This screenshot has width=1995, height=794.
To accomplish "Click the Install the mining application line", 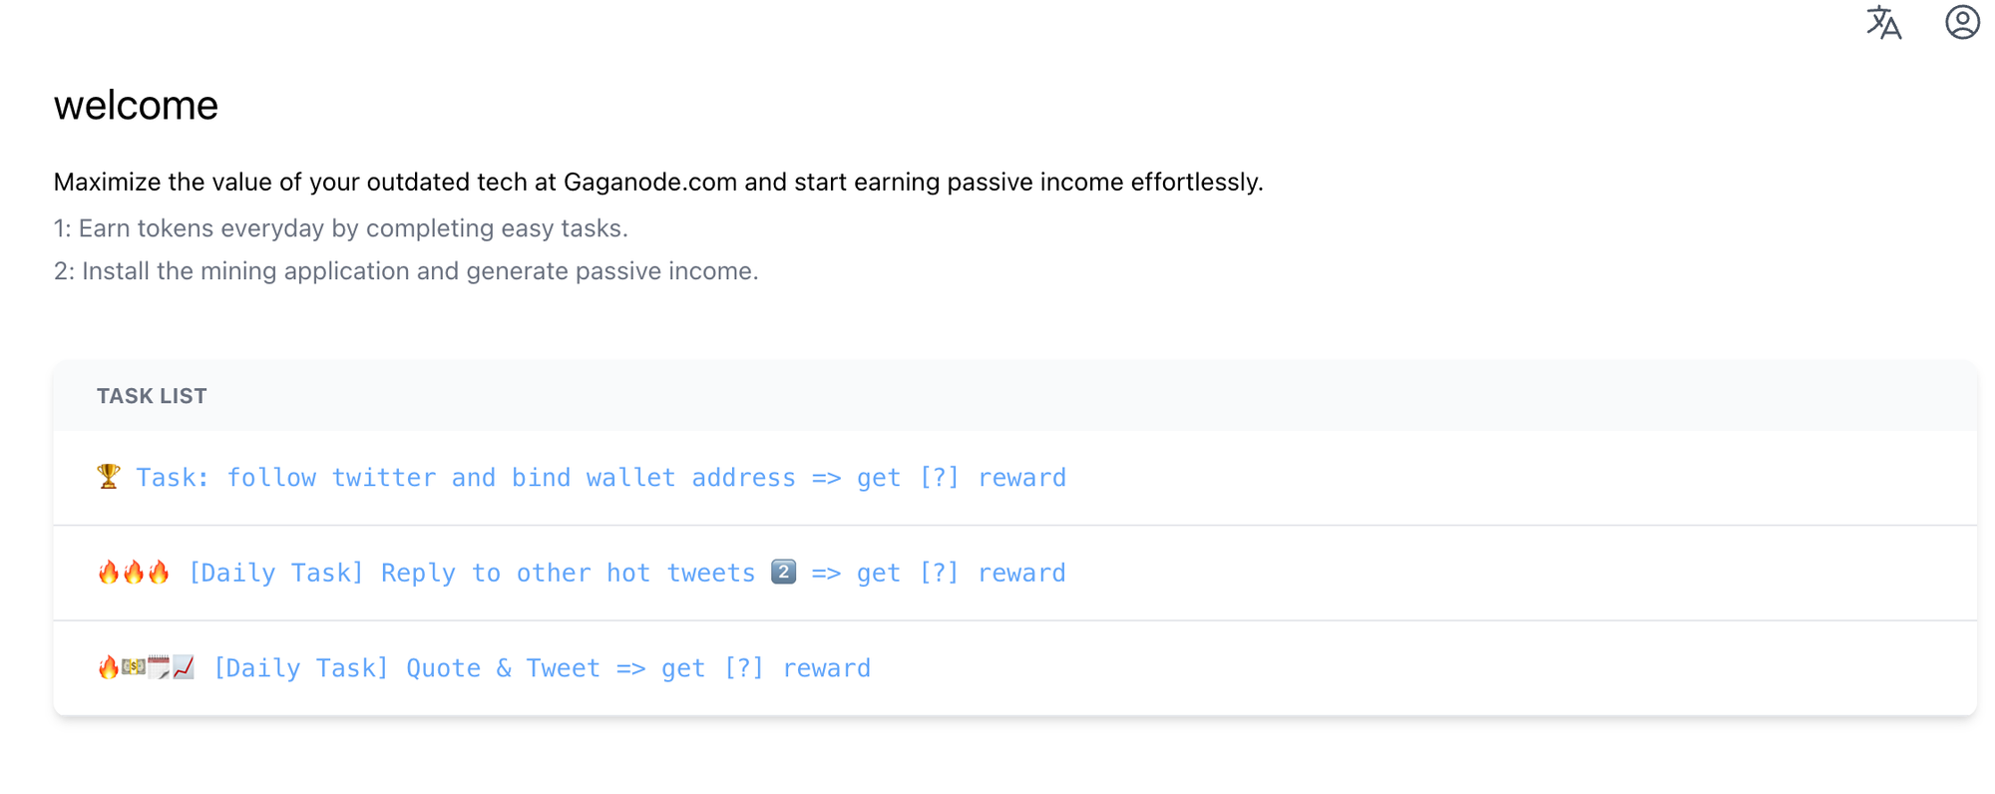I will pos(406,271).
